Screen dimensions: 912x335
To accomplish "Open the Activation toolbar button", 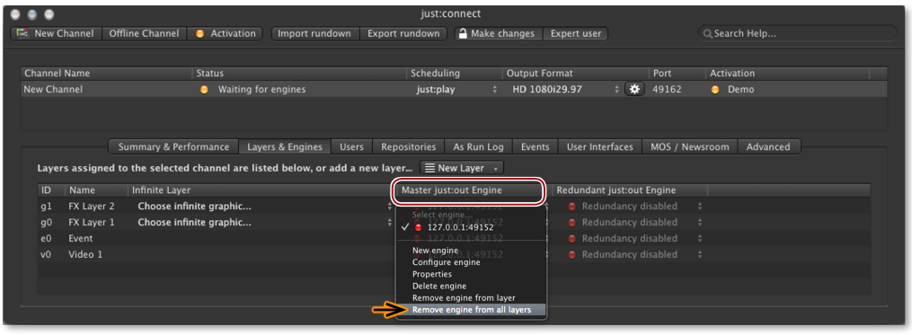I will point(226,34).
